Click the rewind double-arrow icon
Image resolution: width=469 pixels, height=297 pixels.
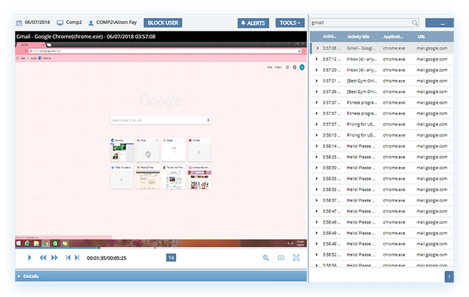43,258
